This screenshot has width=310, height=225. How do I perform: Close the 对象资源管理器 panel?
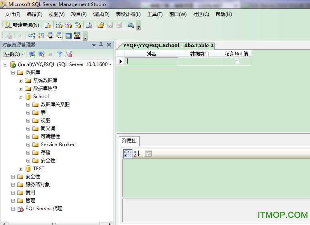[x=109, y=45]
